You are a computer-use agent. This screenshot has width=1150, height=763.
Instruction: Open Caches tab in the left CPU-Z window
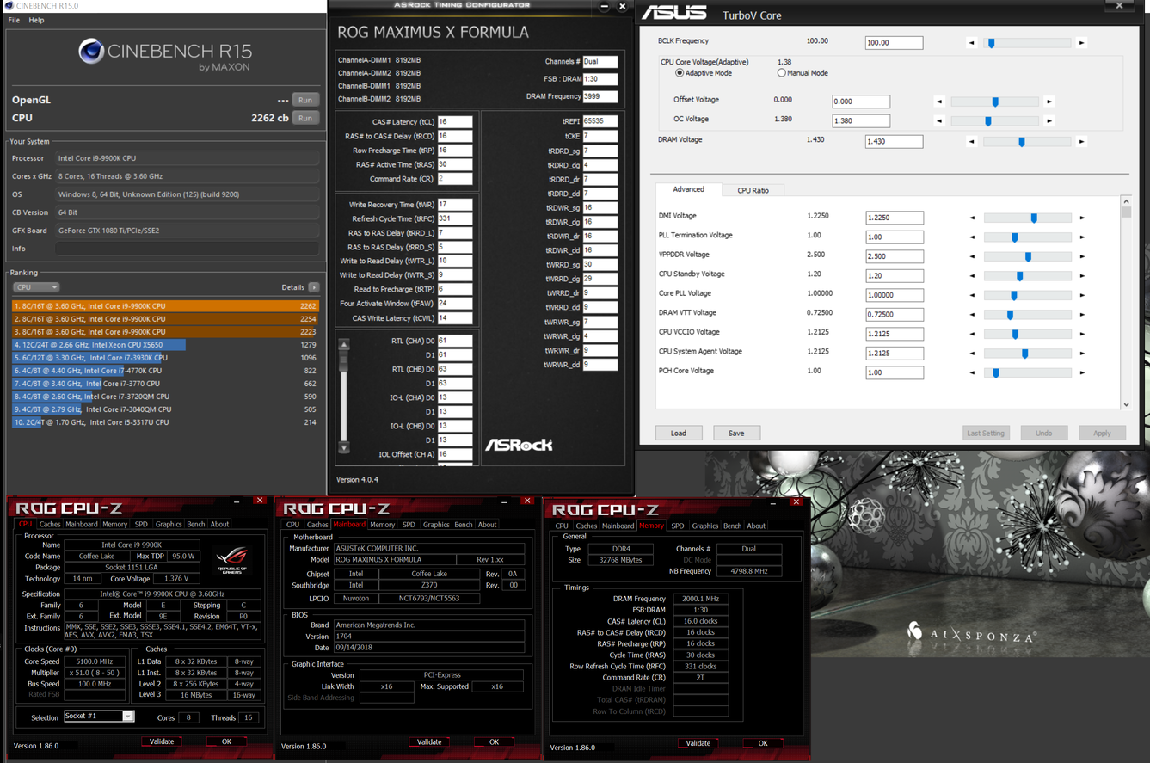50,524
